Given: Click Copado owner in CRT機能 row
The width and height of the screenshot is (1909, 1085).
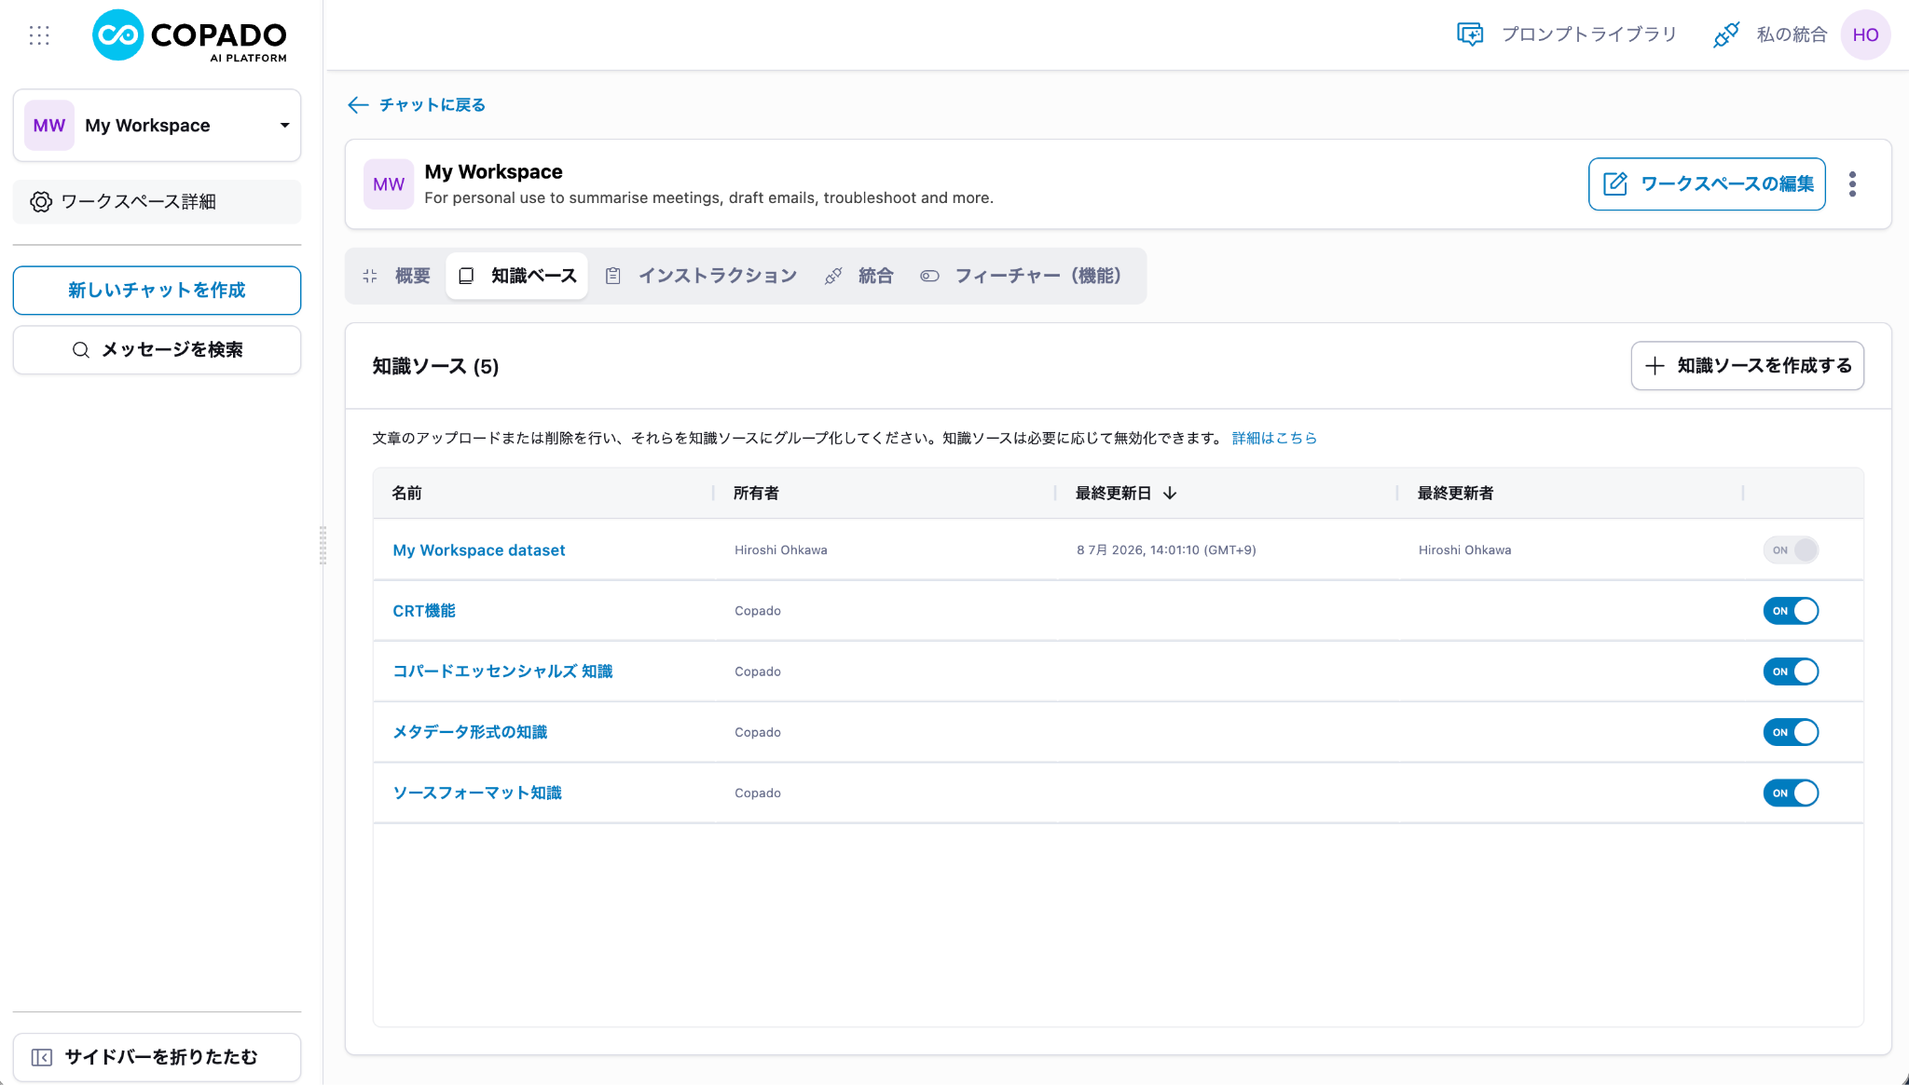Looking at the screenshot, I should pyautogui.click(x=758, y=611).
